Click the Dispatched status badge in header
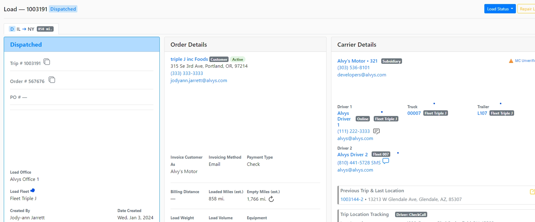535x222 pixels. 63,9
